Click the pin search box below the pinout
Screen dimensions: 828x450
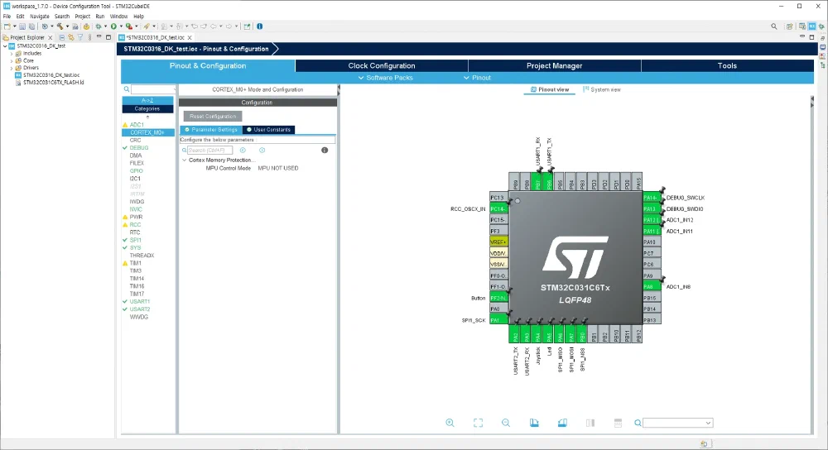coord(676,423)
